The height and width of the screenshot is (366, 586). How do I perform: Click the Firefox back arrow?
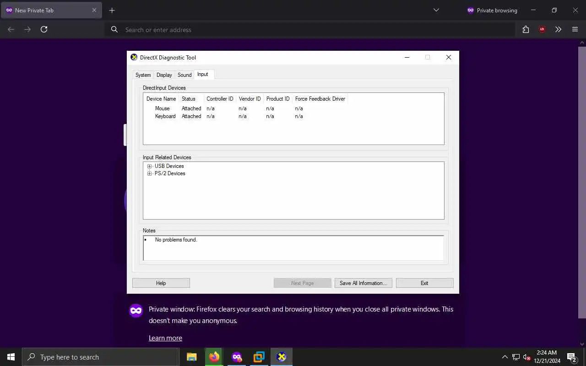pyautogui.click(x=11, y=29)
